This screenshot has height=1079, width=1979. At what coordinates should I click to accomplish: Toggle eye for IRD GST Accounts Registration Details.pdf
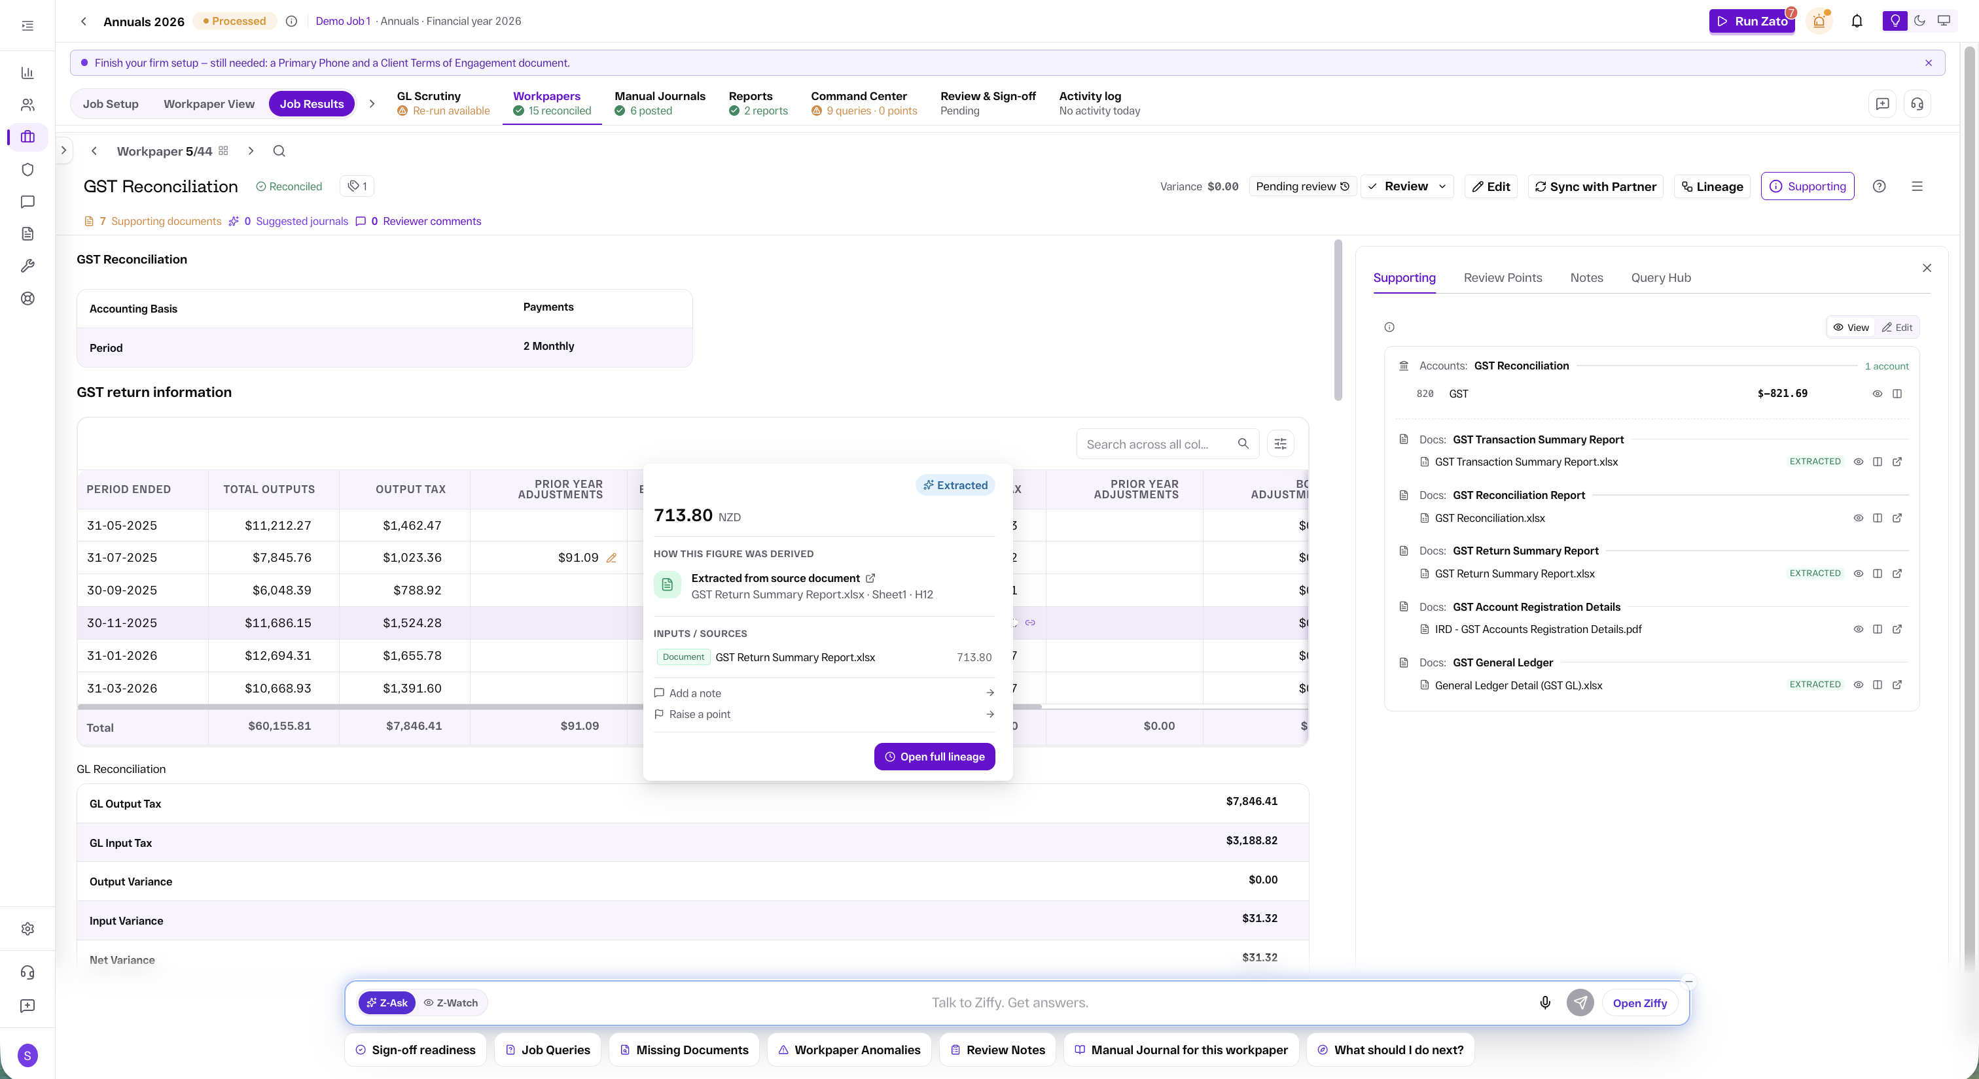point(1858,629)
